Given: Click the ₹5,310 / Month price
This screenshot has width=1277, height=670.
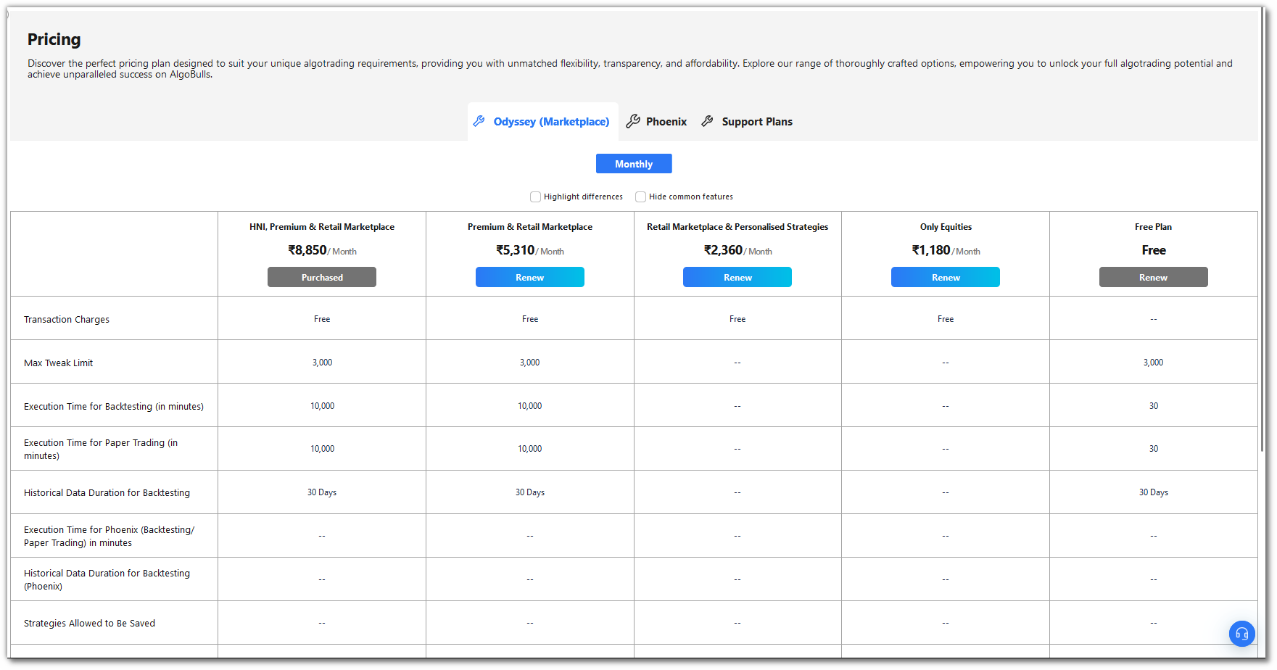Looking at the screenshot, I should click(530, 250).
